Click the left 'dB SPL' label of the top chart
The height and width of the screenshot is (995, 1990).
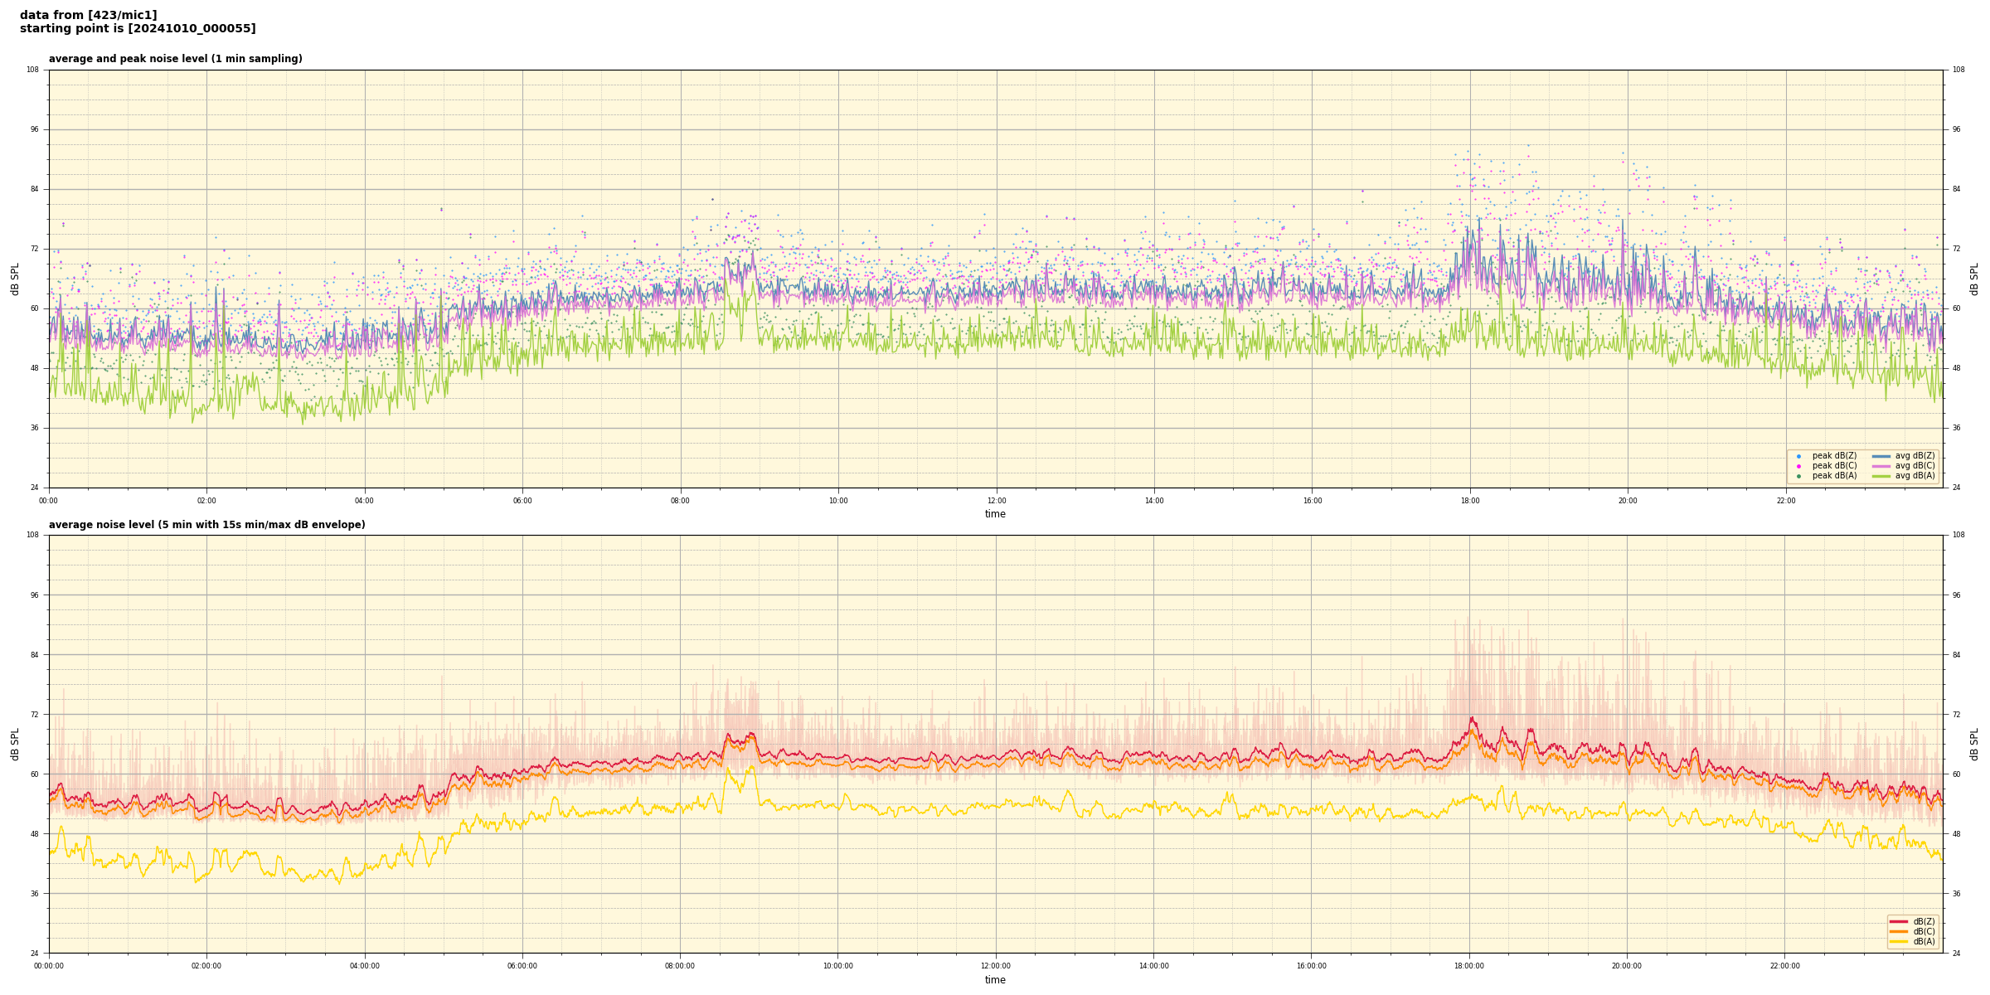[15, 279]
